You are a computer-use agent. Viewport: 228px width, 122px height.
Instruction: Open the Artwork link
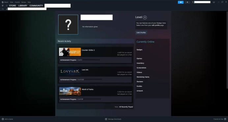click(140, 91)
